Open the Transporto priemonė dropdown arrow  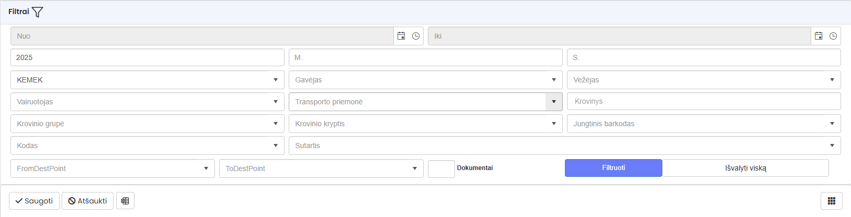click(553, 102)
